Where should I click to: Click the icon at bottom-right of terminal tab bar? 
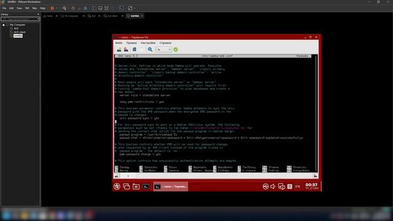coord(315,176)
